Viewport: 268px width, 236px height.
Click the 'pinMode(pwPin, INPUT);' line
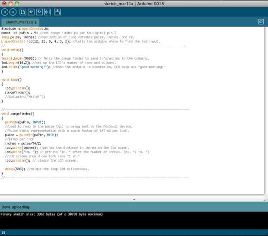coord(25,122)
